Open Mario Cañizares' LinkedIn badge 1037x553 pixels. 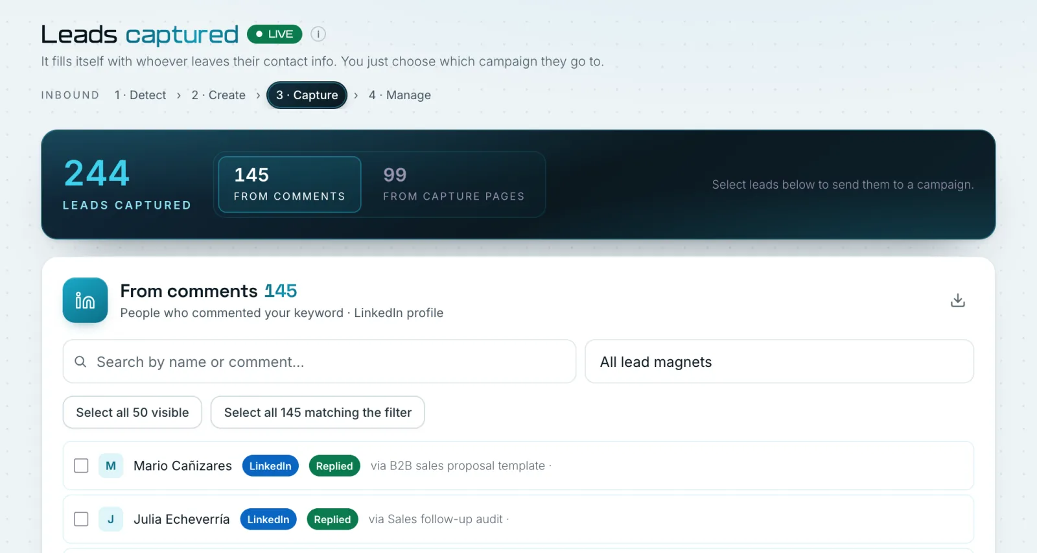point(270,465)
